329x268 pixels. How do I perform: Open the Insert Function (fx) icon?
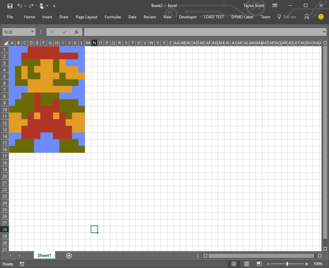point(76,31)
